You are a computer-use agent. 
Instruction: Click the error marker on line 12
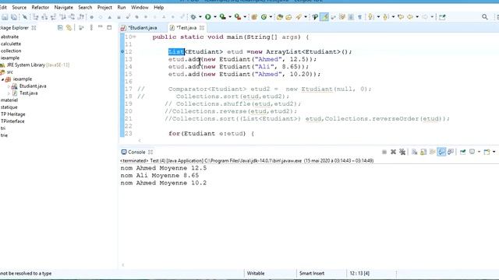pyautogui.click(x=122, y=52)
